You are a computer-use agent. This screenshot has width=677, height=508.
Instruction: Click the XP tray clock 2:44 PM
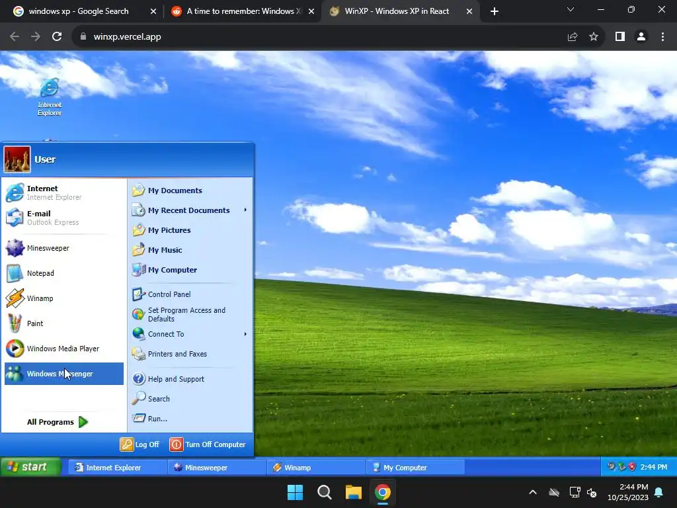click(x=654, y=467)
